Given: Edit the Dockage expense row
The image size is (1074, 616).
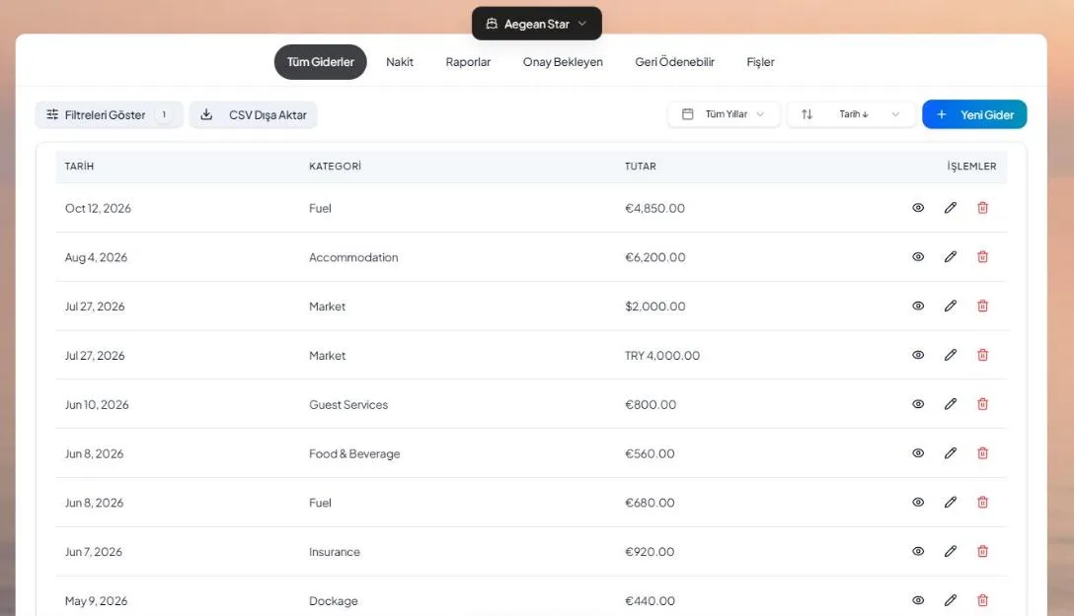Looking at the screenshot, I should (950, 600).
